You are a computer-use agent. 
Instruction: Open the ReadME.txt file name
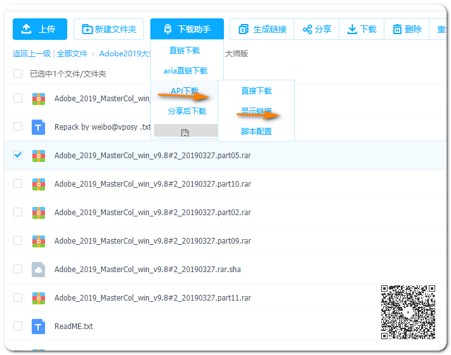pyautogui.click(x=74, y=326)
